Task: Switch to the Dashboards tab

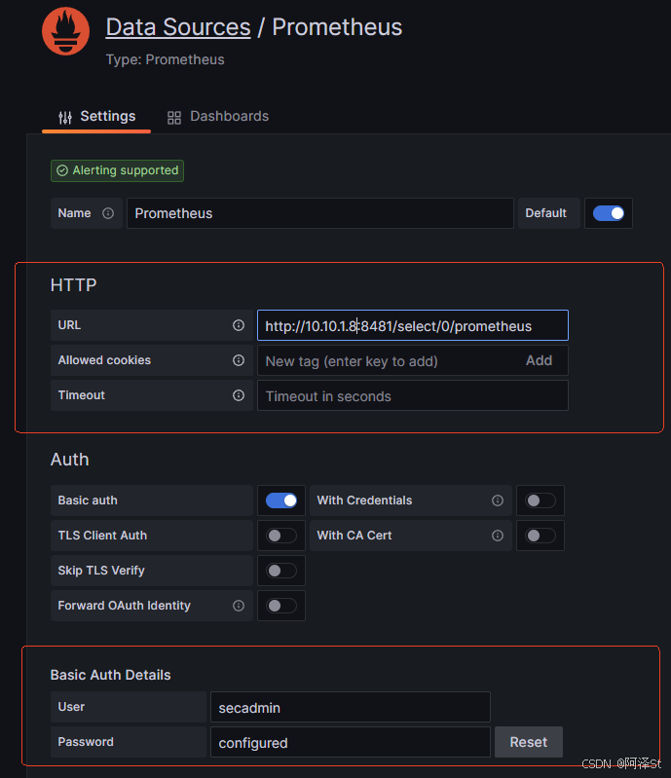Action: [x=218, y=117]
